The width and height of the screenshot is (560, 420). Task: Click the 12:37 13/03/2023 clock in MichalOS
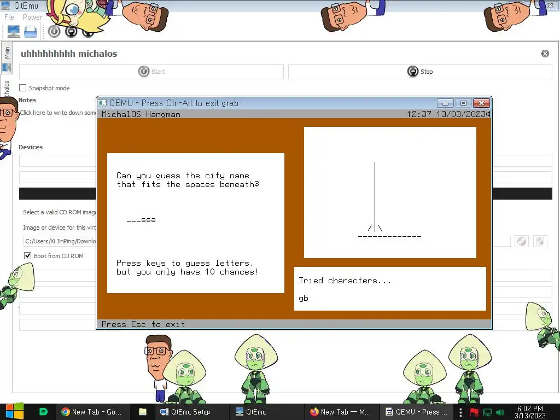click(x=446, y=114)
